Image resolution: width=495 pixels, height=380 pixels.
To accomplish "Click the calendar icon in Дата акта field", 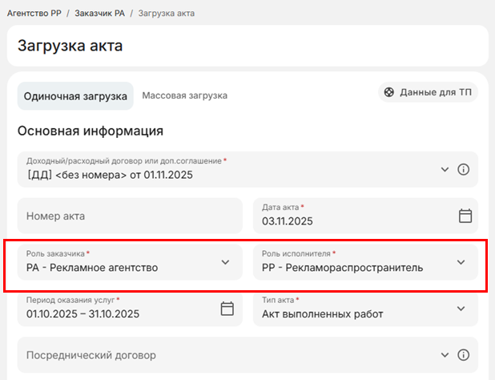I will pos(465,216).
